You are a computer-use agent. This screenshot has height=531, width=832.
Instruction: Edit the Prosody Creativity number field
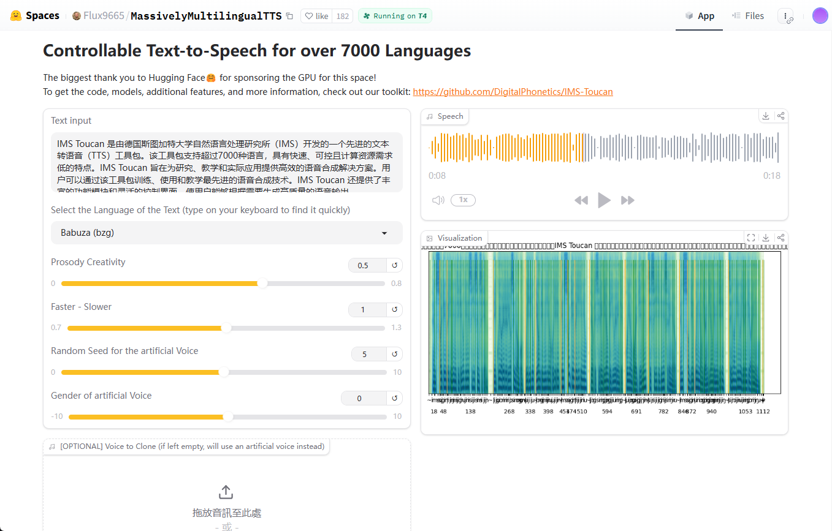tap(367, 265)
